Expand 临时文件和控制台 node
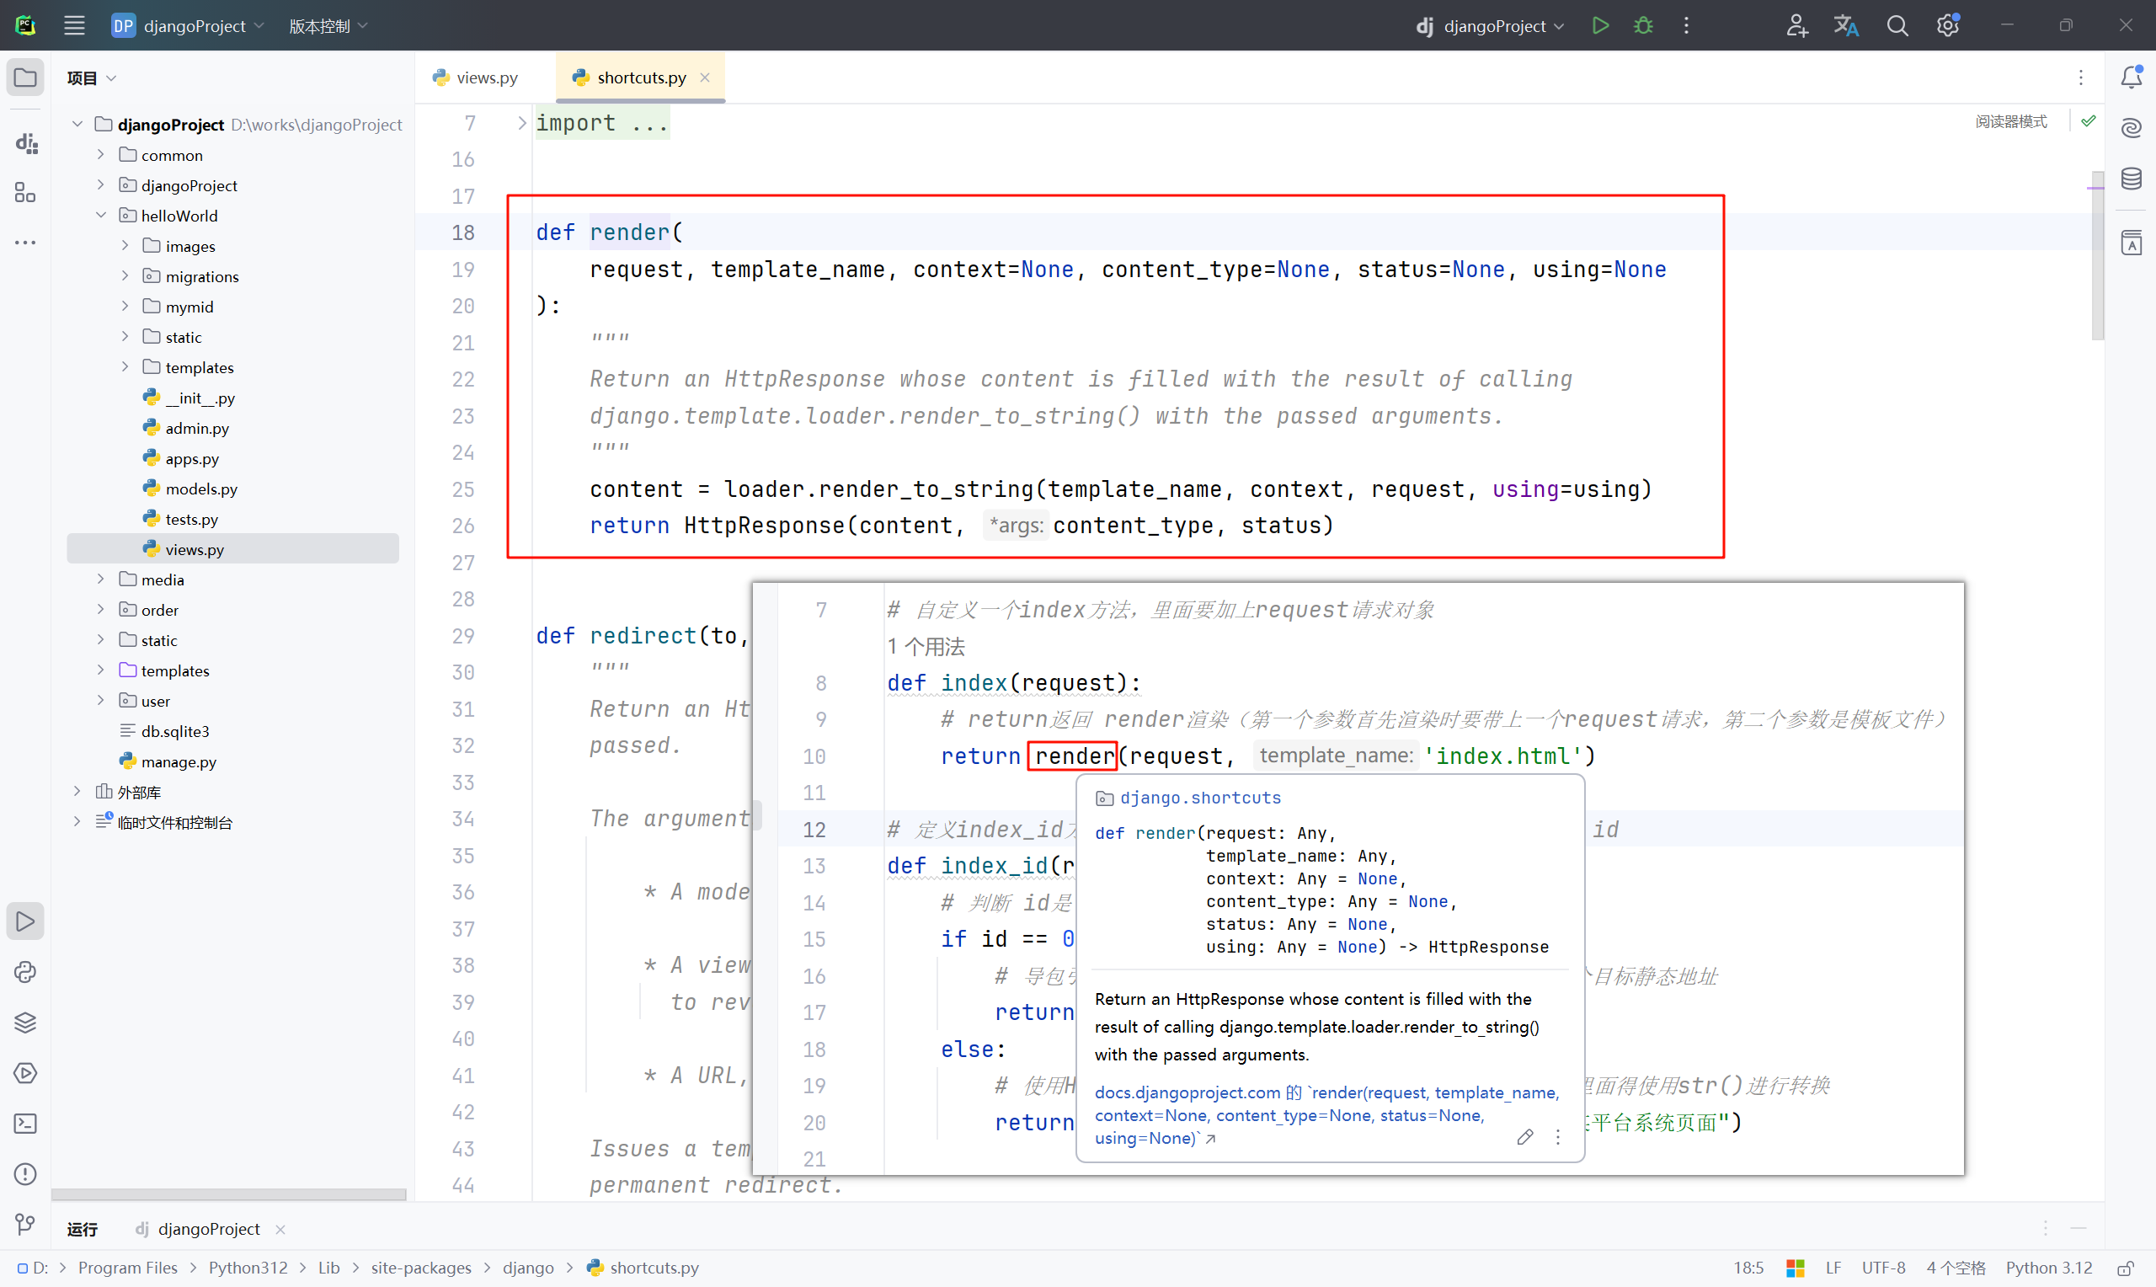 coord(77,821)
